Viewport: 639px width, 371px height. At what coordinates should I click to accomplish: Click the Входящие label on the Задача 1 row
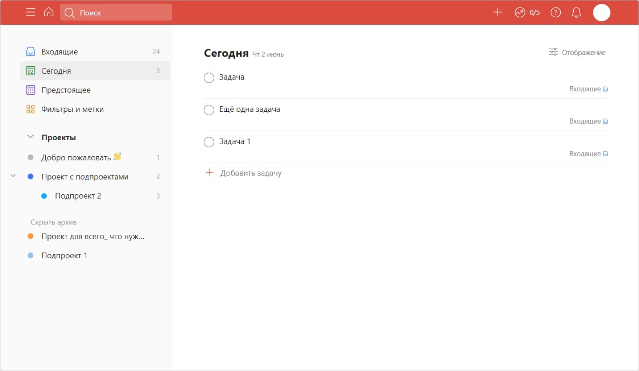click(x=585, y=154)
